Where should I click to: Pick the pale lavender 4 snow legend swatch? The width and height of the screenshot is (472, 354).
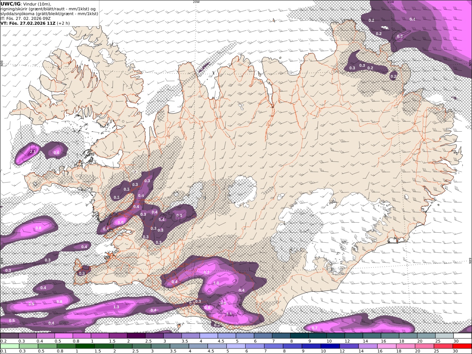pos(209,336)
